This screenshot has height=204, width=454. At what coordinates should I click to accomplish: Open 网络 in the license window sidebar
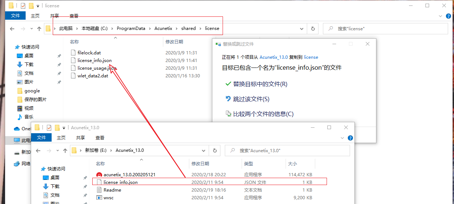[x=26, y=163]
